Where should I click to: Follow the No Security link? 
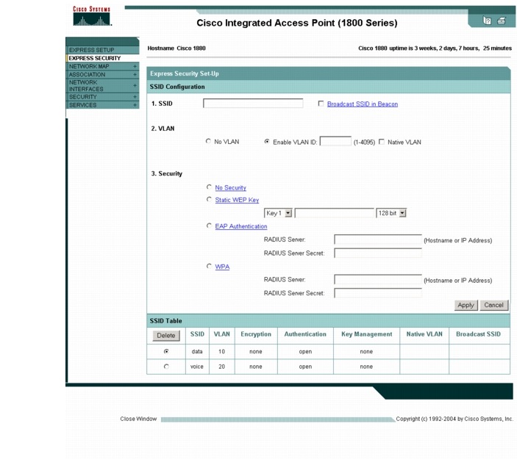[x=230, y=187]
